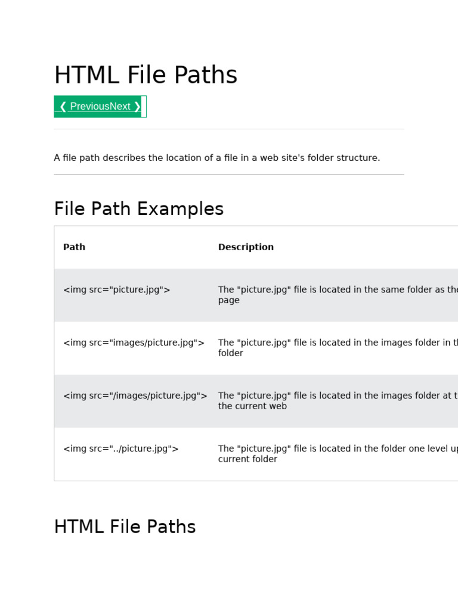Select the img src="picture.jpg" path cell
The image size is (458, 610).
click(x=116, y=290)
